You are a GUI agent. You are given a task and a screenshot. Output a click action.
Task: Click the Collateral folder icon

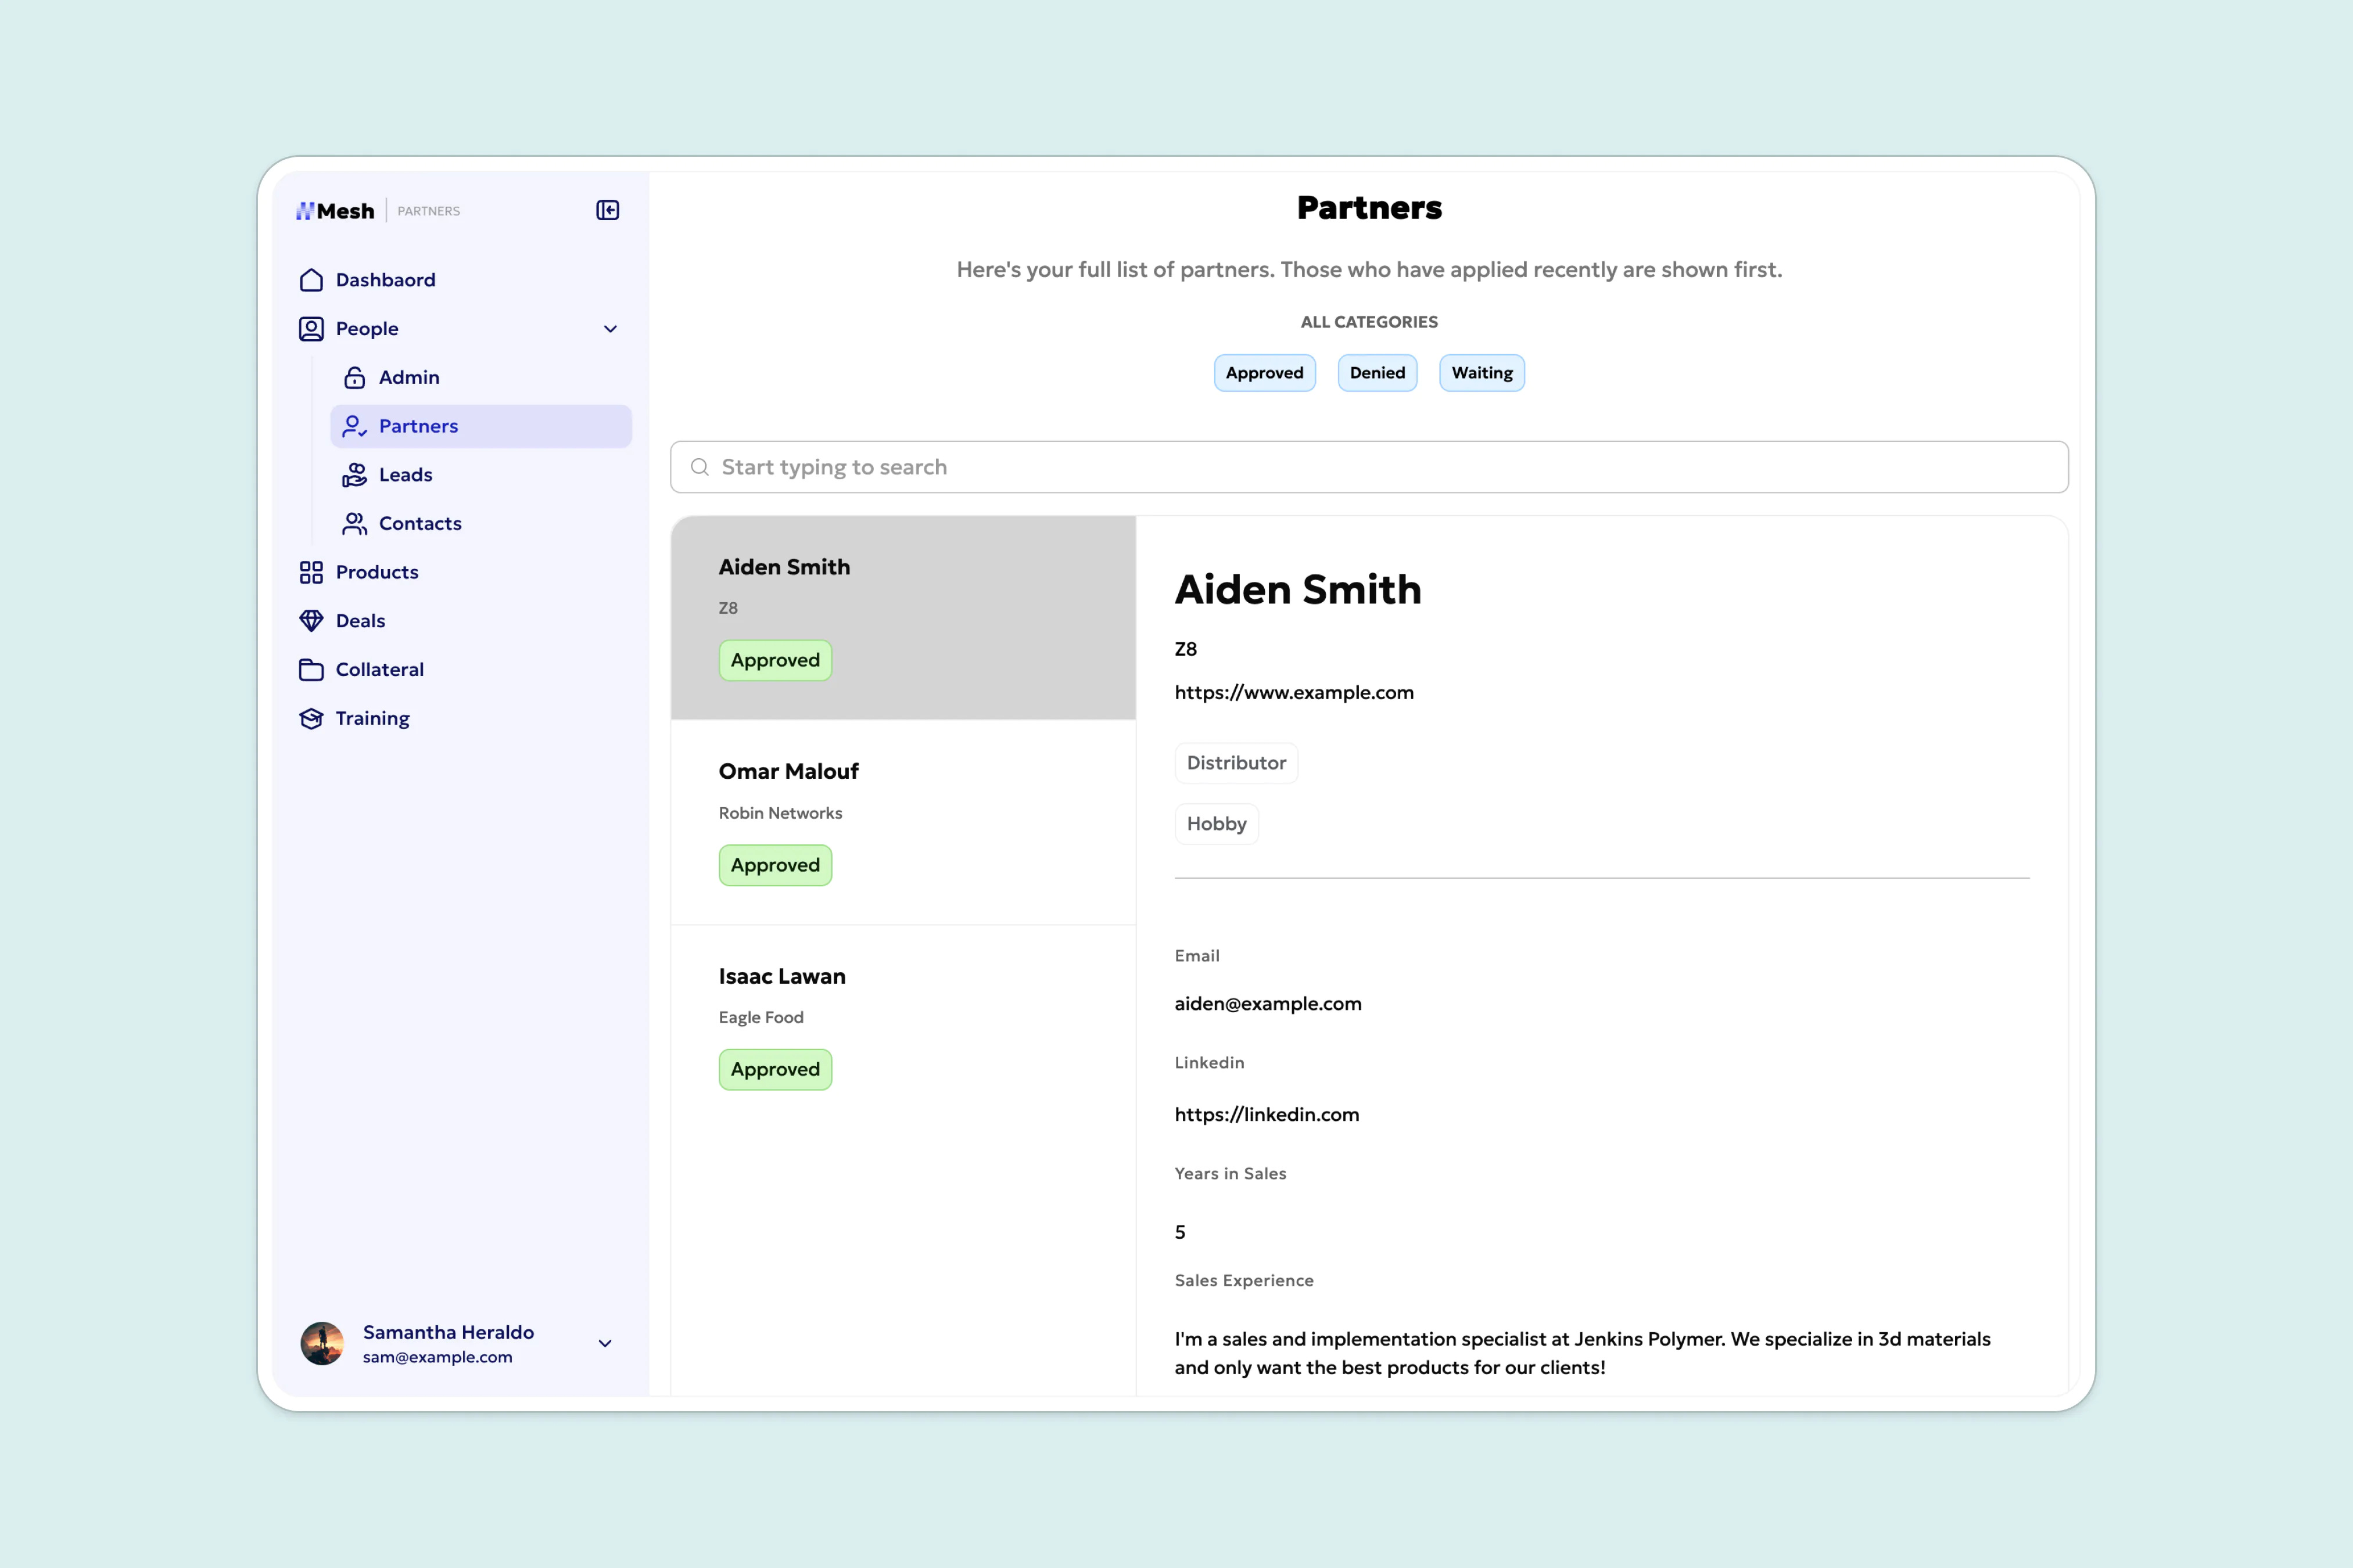coord(311,670)
